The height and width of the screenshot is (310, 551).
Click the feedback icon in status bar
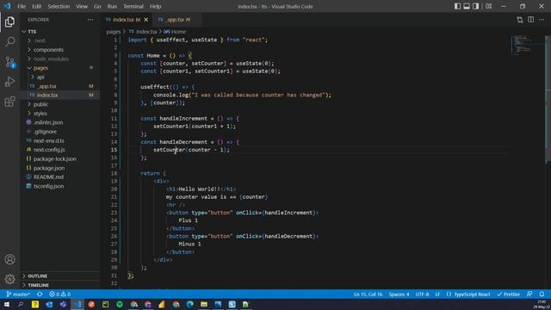[x=529, y=294]
